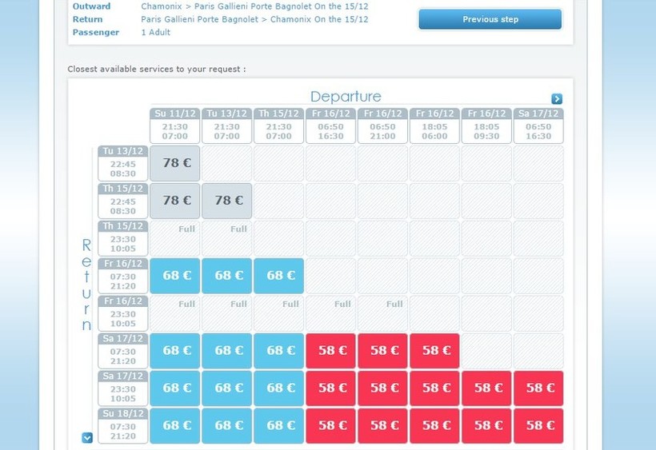Choose 68 € fare: Tu 13/12 departure, Sa 17/12 23:30 return
Image resolution: width=656 pixels, height=450 pixels.
[227, 388]
